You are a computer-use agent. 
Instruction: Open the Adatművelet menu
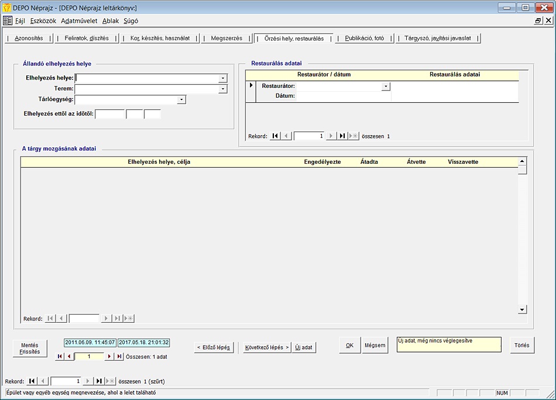pos(79,20)
